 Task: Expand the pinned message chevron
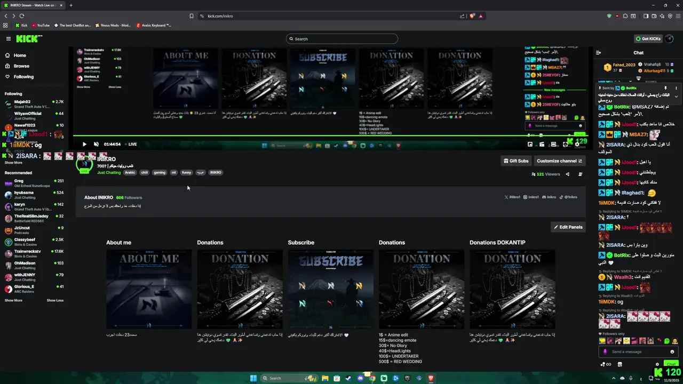676,97
